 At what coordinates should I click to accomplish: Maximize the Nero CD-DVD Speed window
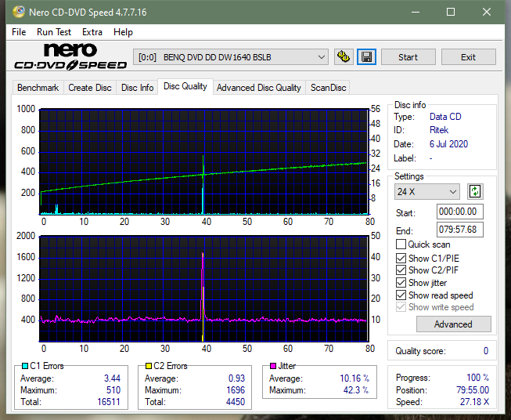[451, 12]
